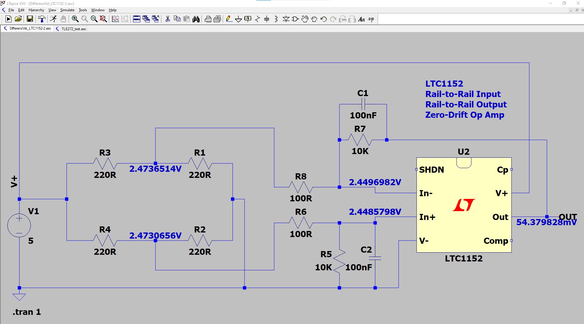The height and width of the screenshot is (324, 584).
Task: Click the value 5 of source V1
Action: coord(31,241)
